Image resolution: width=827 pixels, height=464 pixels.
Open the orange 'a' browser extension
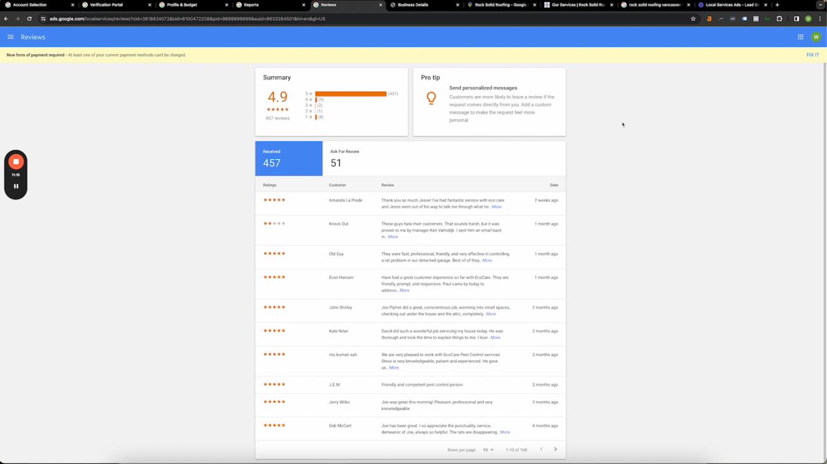[709, 19]
